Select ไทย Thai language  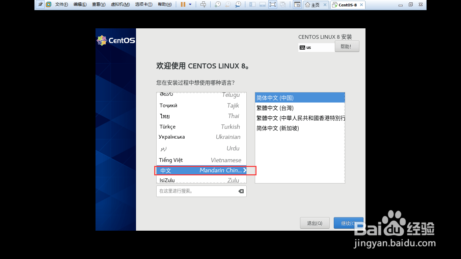(x=201, y=116)
